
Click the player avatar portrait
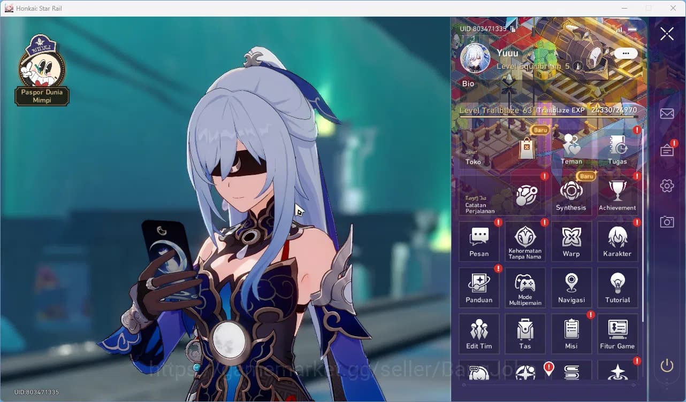[475, 58]
